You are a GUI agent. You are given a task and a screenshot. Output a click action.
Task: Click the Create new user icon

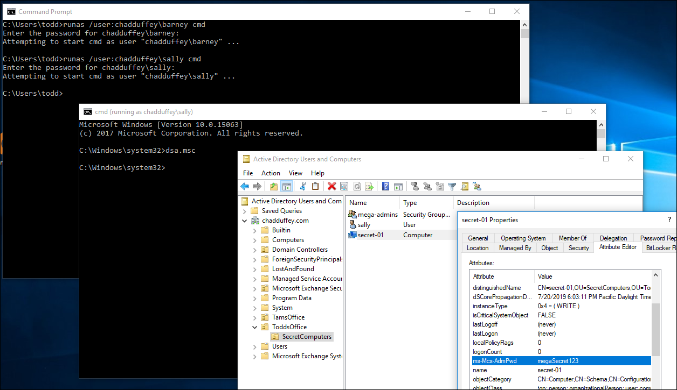point(415,186)
